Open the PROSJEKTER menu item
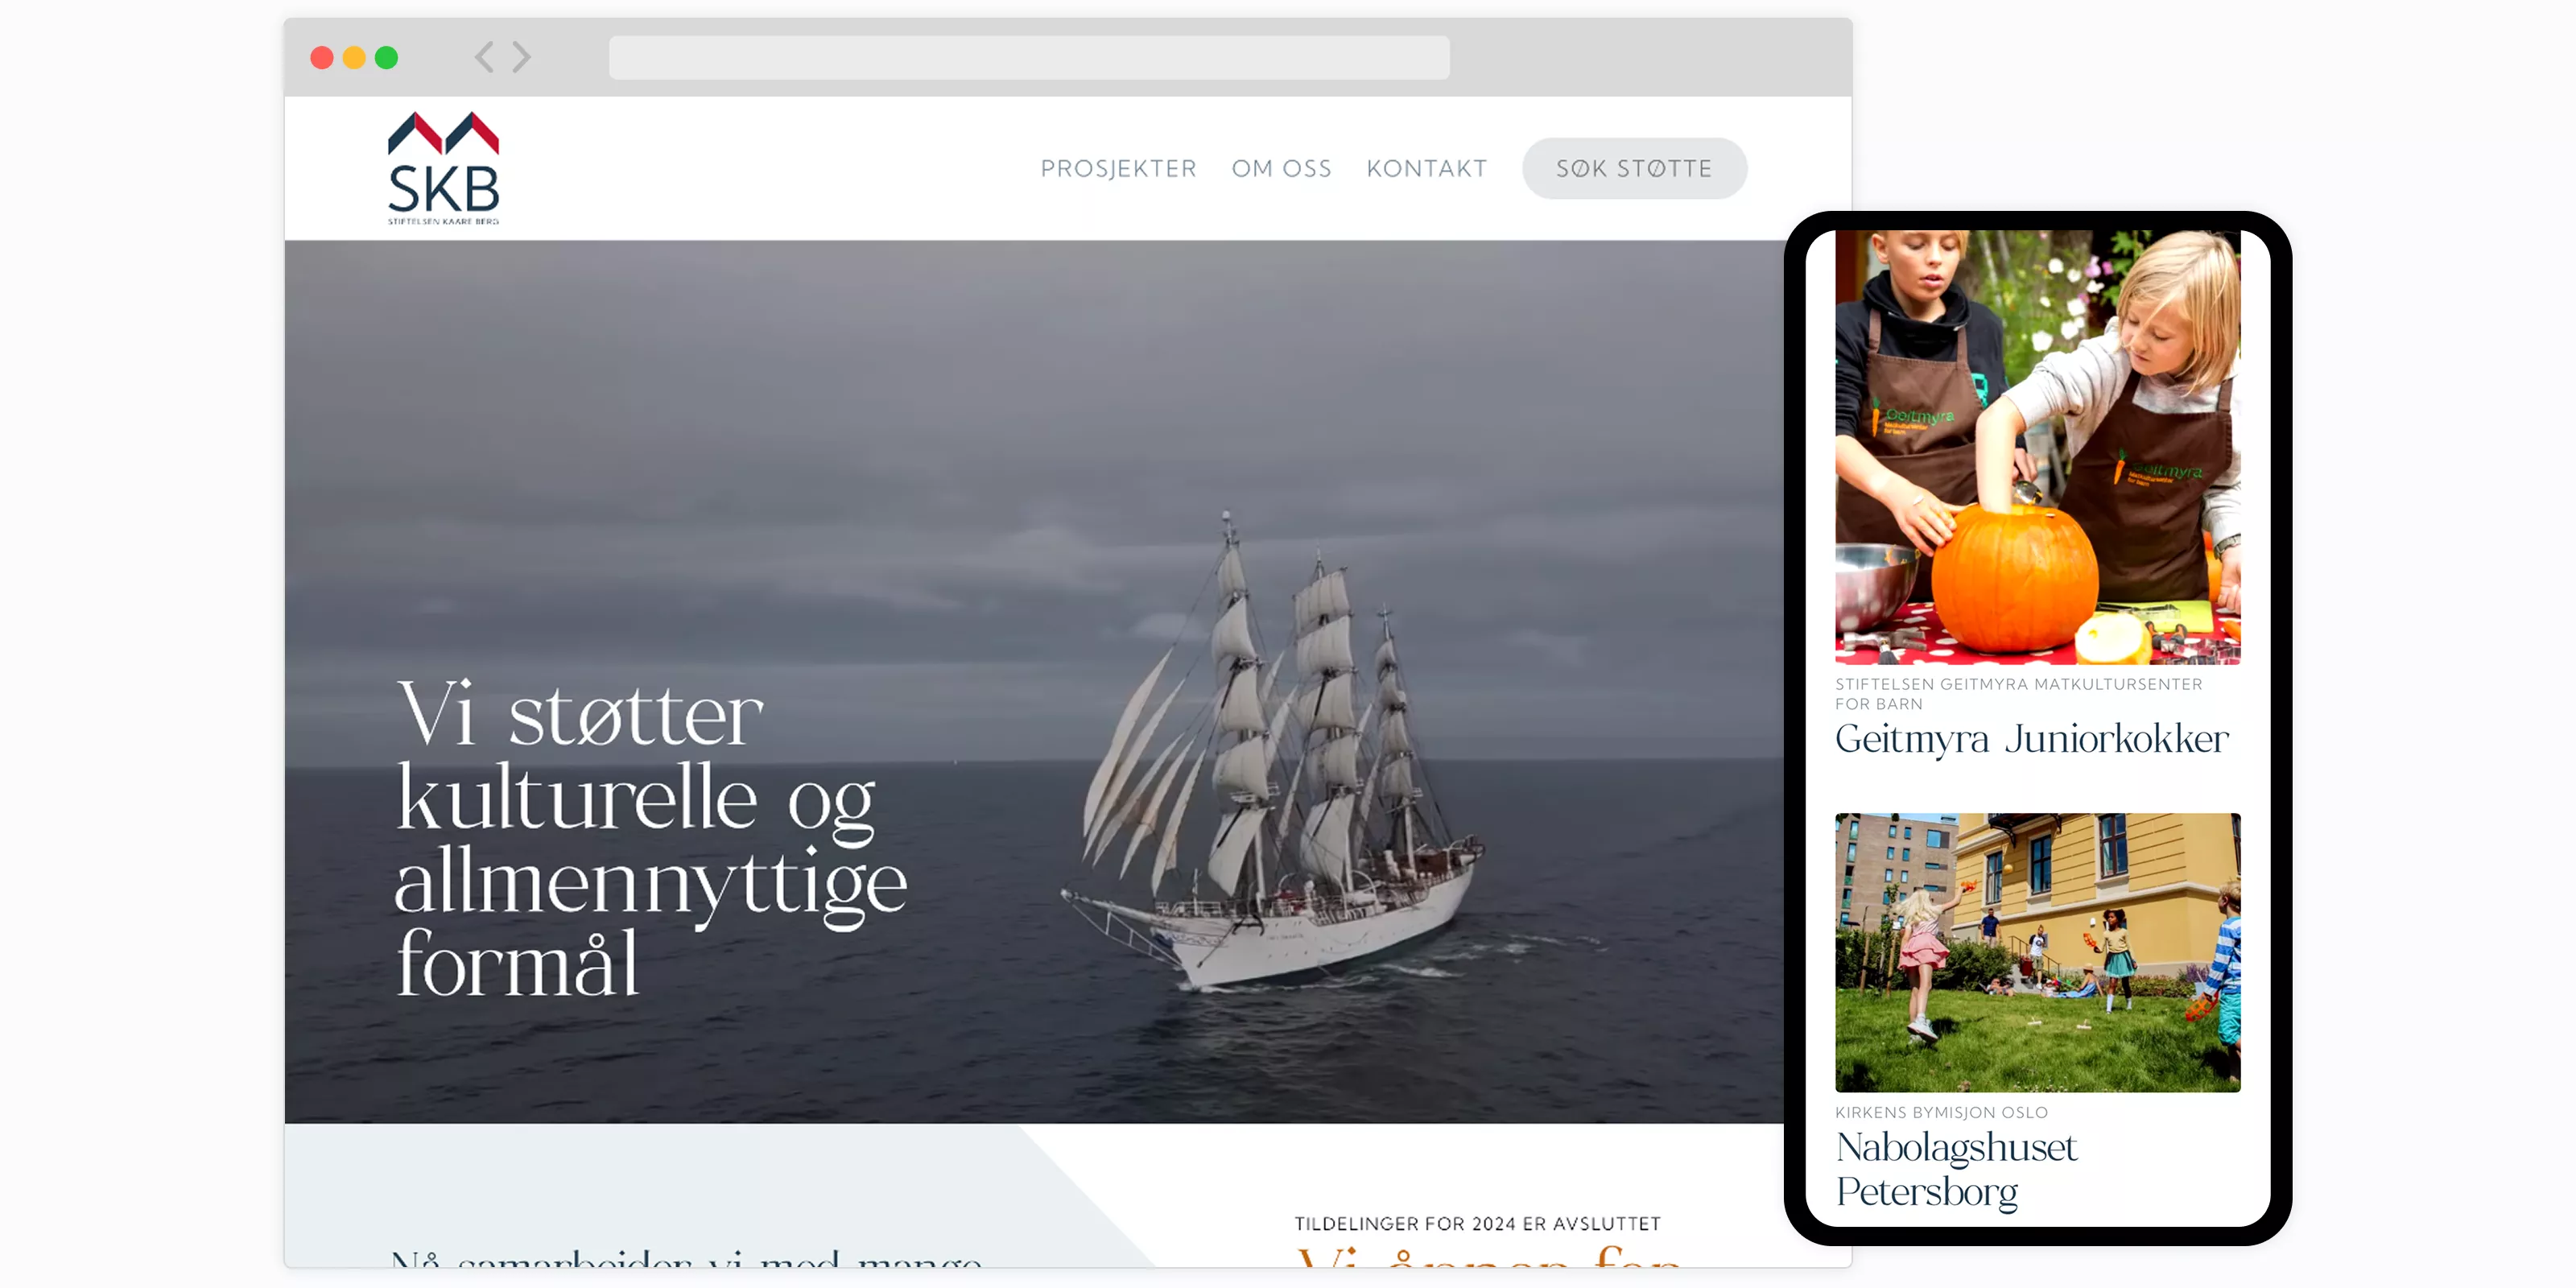This screenshot has height=1288, width=2576. pos(1118,169)
